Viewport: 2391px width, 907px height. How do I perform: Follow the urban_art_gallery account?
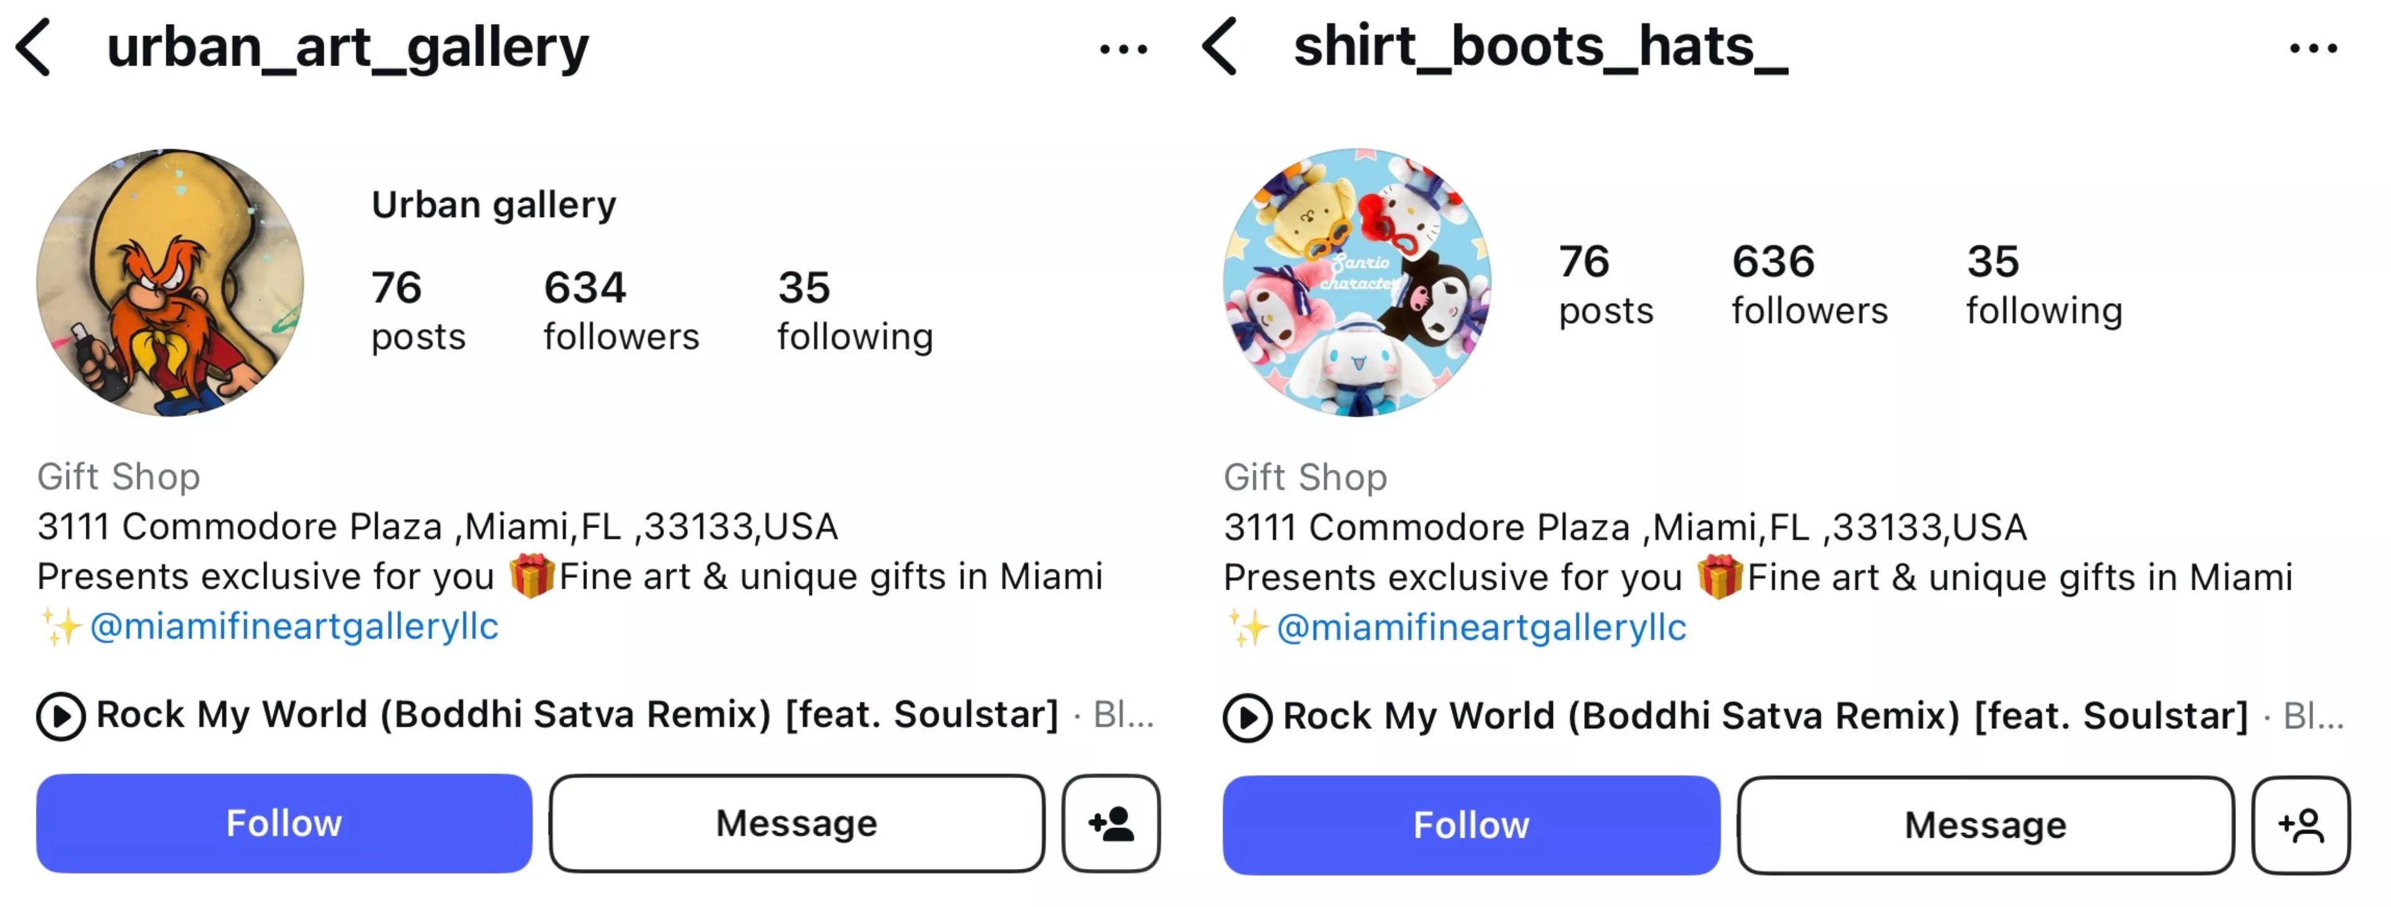pyautogui.click(x=284, y=824)
